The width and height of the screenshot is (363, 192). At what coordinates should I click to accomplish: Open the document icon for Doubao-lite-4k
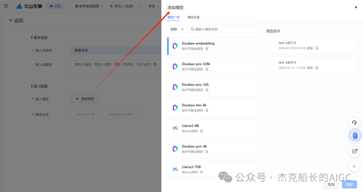coord(207,110)
